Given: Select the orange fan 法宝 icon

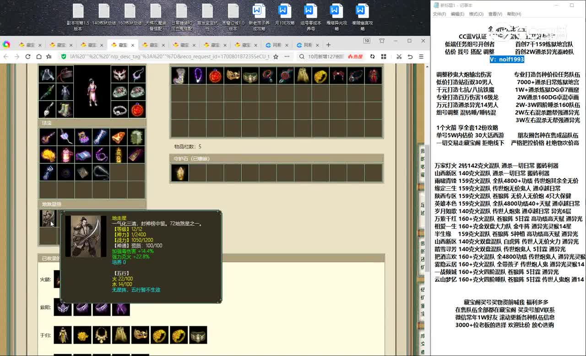Looking at the screenshot, I should (x=119, y=137).
